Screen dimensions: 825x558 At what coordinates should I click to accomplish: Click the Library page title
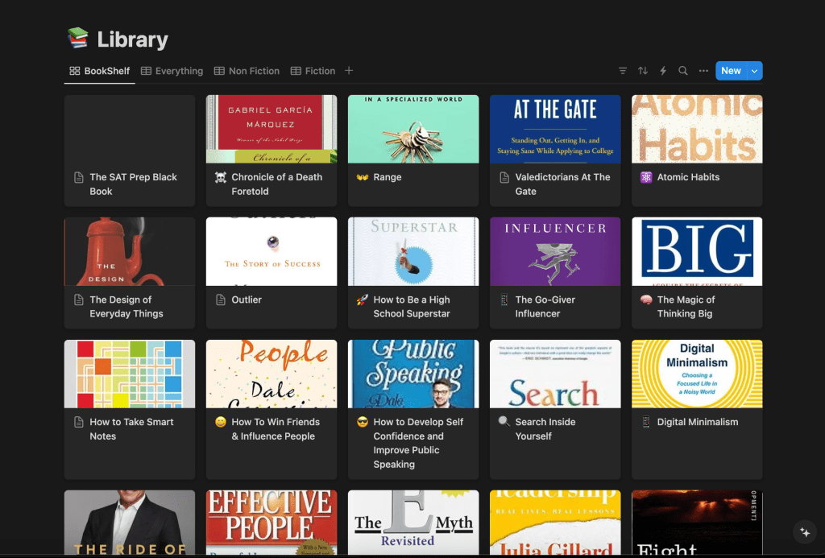[x=132, y=39]
